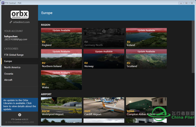The width and height of the screenshot is (196, 127).
Task: Open the Oceania category
Action: click(20, 74)
